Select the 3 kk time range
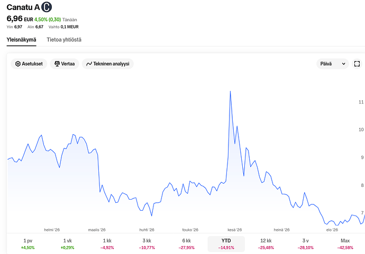 click(x=147, y=244)
